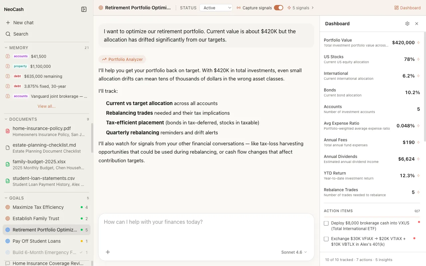
Task: Click the sparkle icon beside Portfolio Value
Action: [x=418, y=43]
